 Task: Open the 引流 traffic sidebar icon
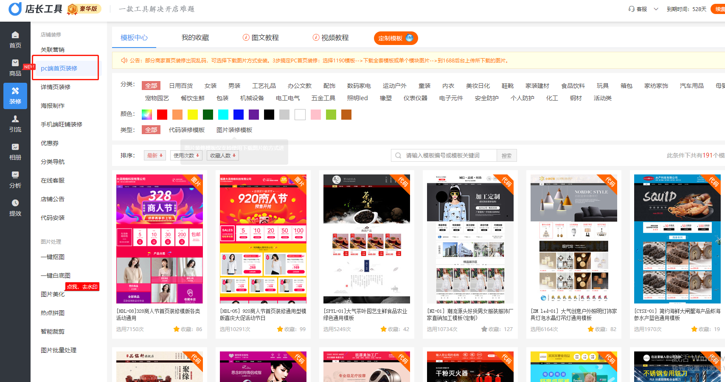(15, 124)
